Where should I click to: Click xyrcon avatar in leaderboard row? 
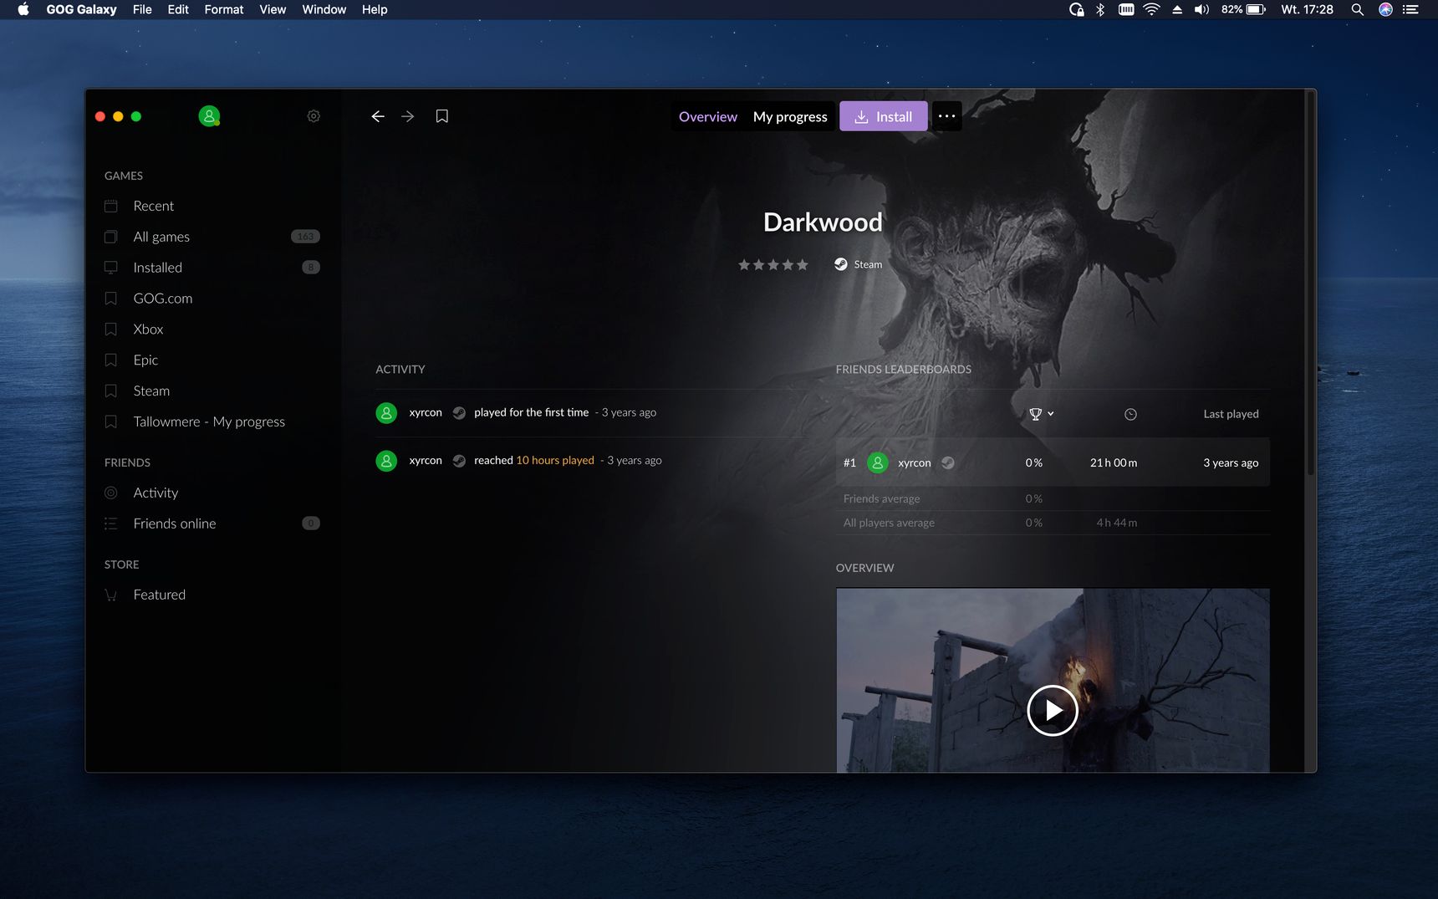878,462
